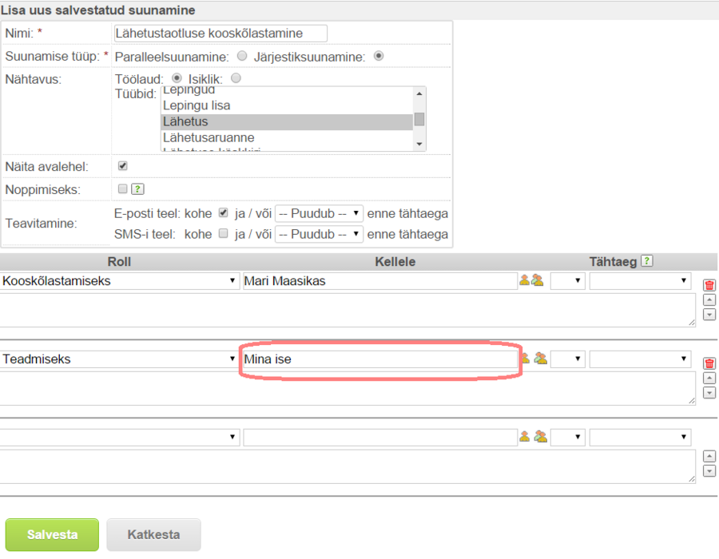Select Järjestiksuunamine routing type
719x559 pixels.
tap(379, 56)
